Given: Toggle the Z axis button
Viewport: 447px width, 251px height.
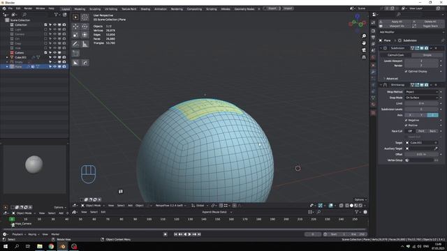Looking at the screenshot, I should click(x=433, y=115).
